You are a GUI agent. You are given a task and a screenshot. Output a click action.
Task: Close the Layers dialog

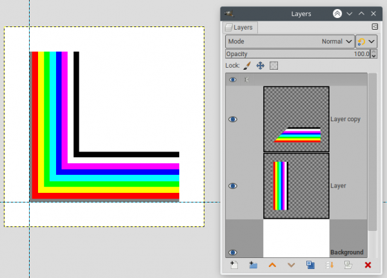(373, 14)
